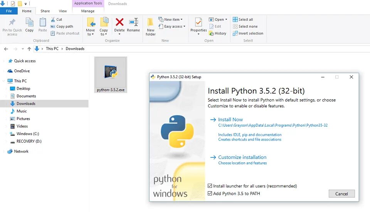Click This PC in address breadcrumb
This screenshot has height=212, width=370.
[52, 48]
